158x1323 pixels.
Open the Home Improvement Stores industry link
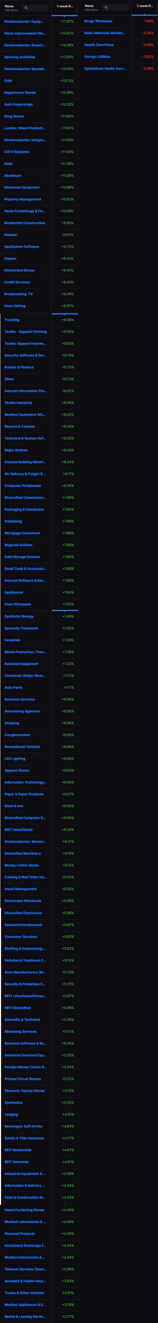click(x=25, y=33)
